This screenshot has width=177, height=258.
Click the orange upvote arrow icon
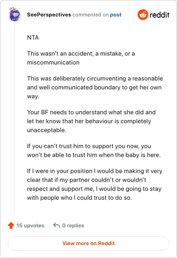click(x=11, y=225)
